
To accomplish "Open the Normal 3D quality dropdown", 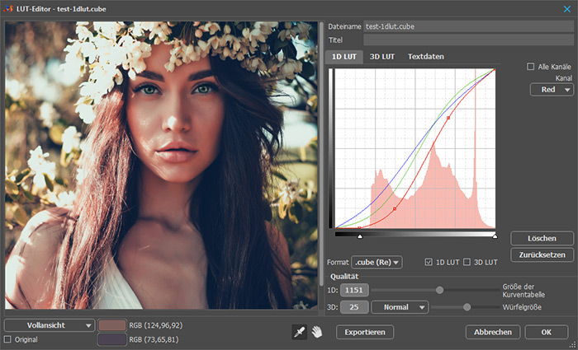I will point(400,307).
